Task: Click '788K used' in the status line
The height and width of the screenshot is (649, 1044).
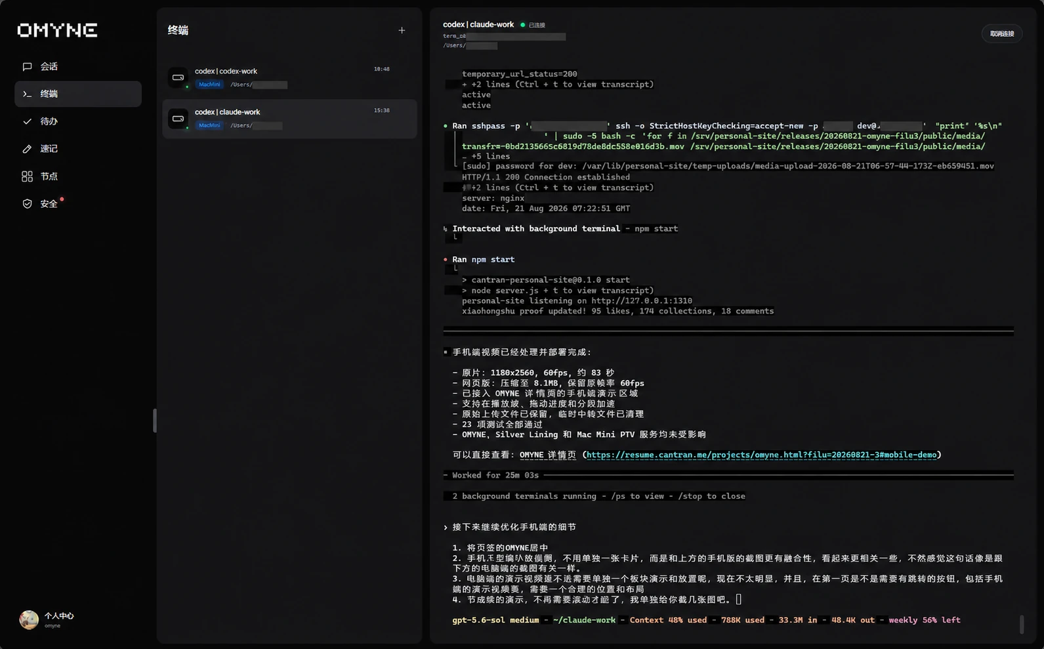Action: tap(743, 620)
